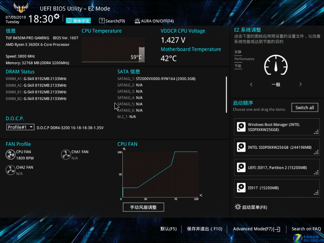Click the SATA info vertical scrollbar
The image size is (324, 243).
click(226, 95)
